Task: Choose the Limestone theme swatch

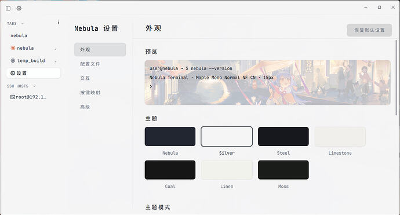Action: pos(340,136)
